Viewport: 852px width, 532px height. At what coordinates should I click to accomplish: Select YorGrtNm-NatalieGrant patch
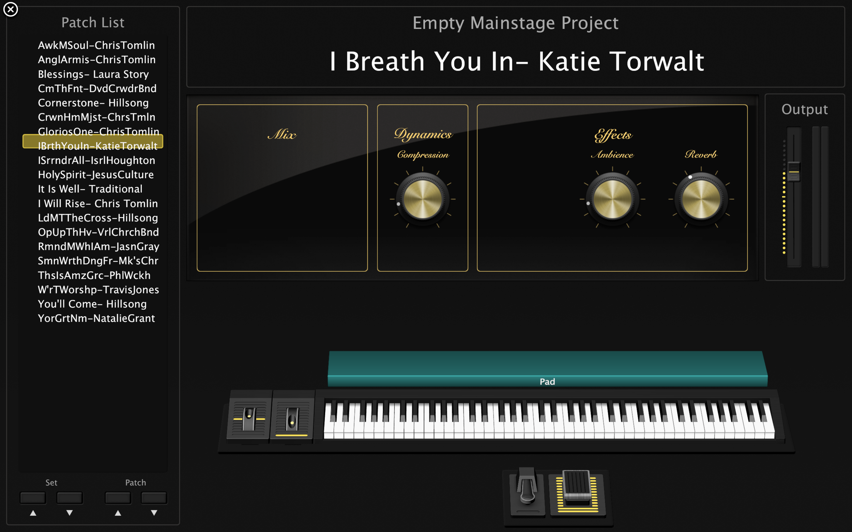(x=96, y=318)
